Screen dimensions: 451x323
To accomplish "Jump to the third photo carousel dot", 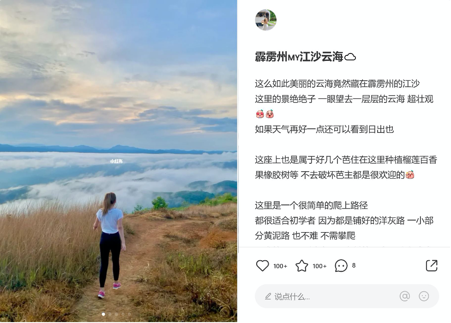I will pyautogui.click(x=116, y=314).
